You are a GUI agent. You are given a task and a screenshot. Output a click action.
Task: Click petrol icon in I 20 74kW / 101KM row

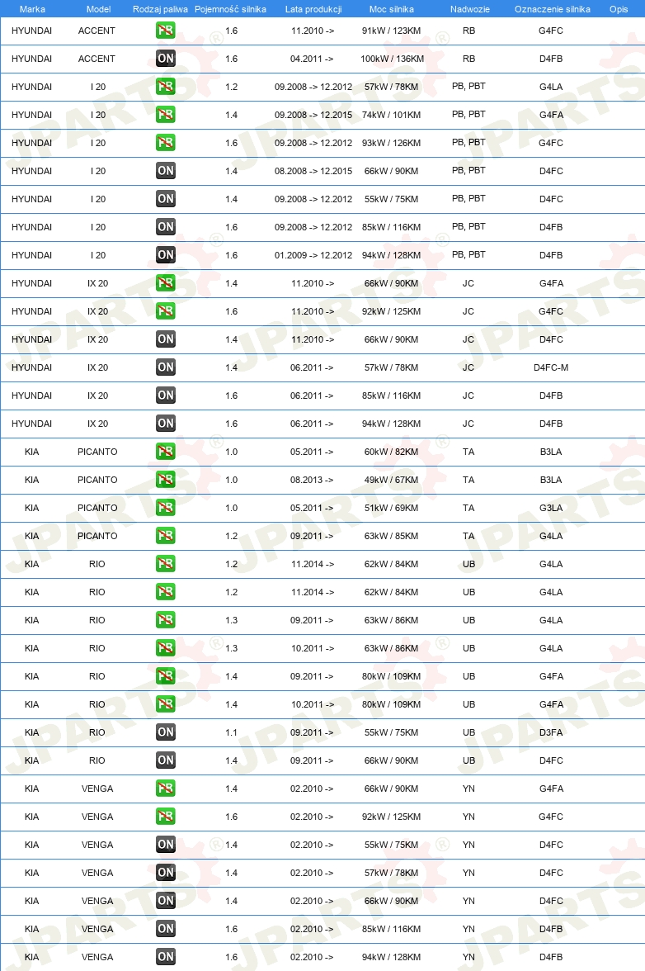pyautogui.click(x=165, y=115)
